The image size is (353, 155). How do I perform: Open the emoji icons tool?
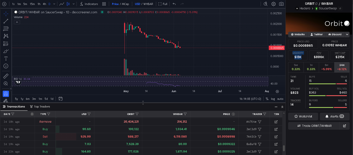pos(6,66)
